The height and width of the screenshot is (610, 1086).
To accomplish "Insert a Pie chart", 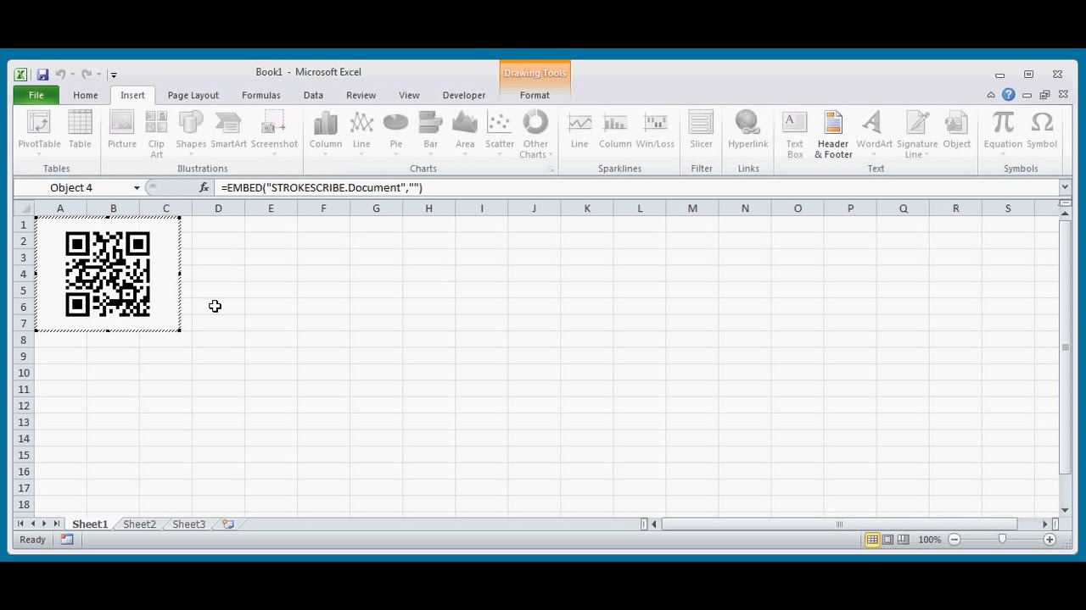I will 395,132.
